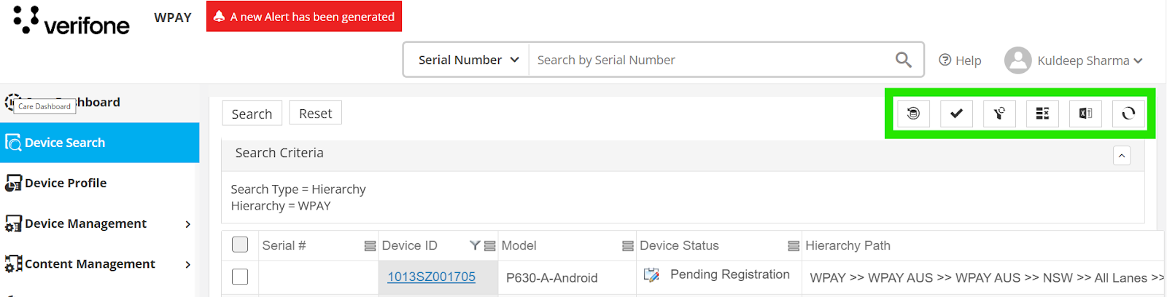Screen dimensions: 1167x297
Task: Click the checkmark icon button
Action: 956,114
